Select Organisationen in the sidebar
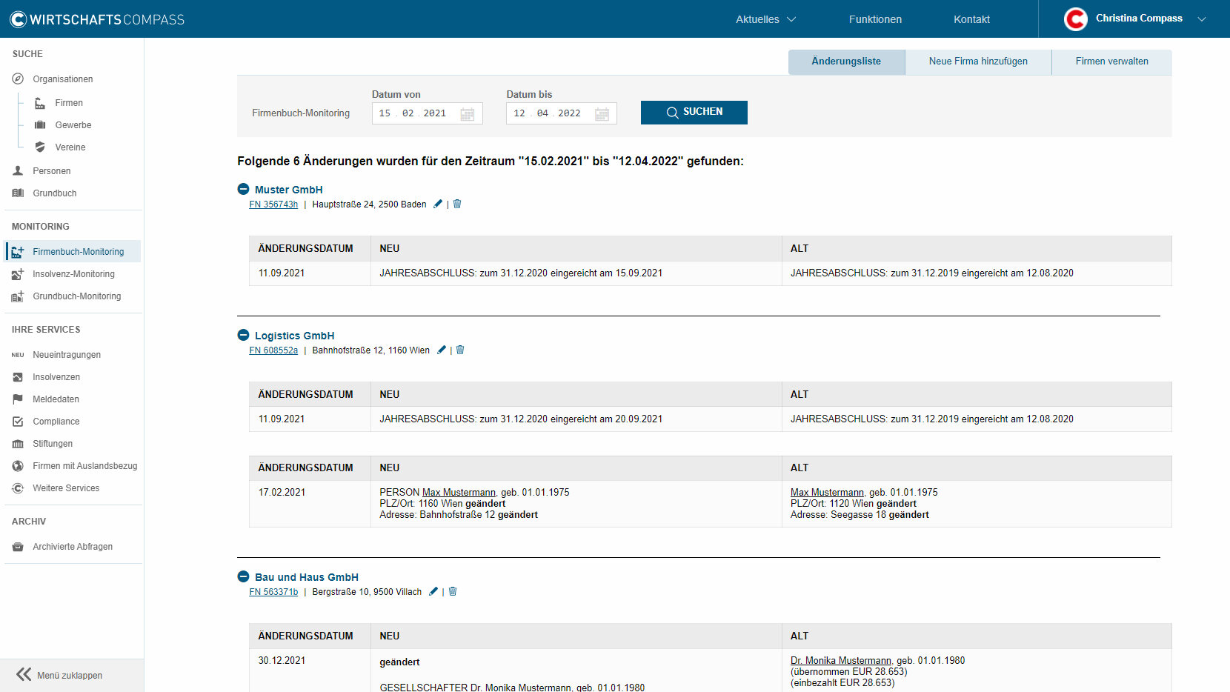 click(x=63, y=79)
